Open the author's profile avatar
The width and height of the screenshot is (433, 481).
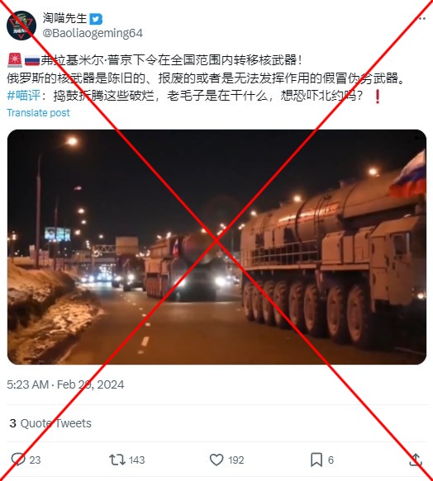point(21,26)
